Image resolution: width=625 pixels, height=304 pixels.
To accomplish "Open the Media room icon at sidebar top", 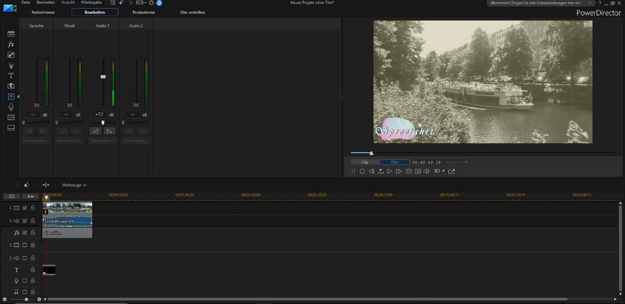I will pos(11,34).
